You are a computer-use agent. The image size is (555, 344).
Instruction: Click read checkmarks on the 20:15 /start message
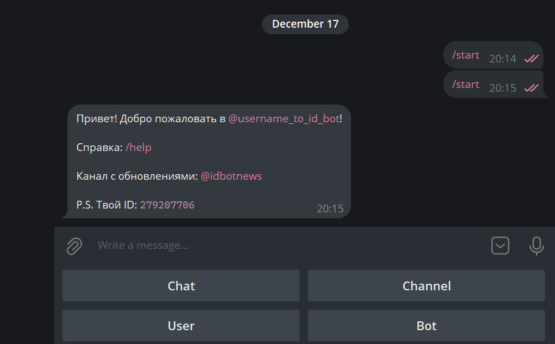point(531,88)
